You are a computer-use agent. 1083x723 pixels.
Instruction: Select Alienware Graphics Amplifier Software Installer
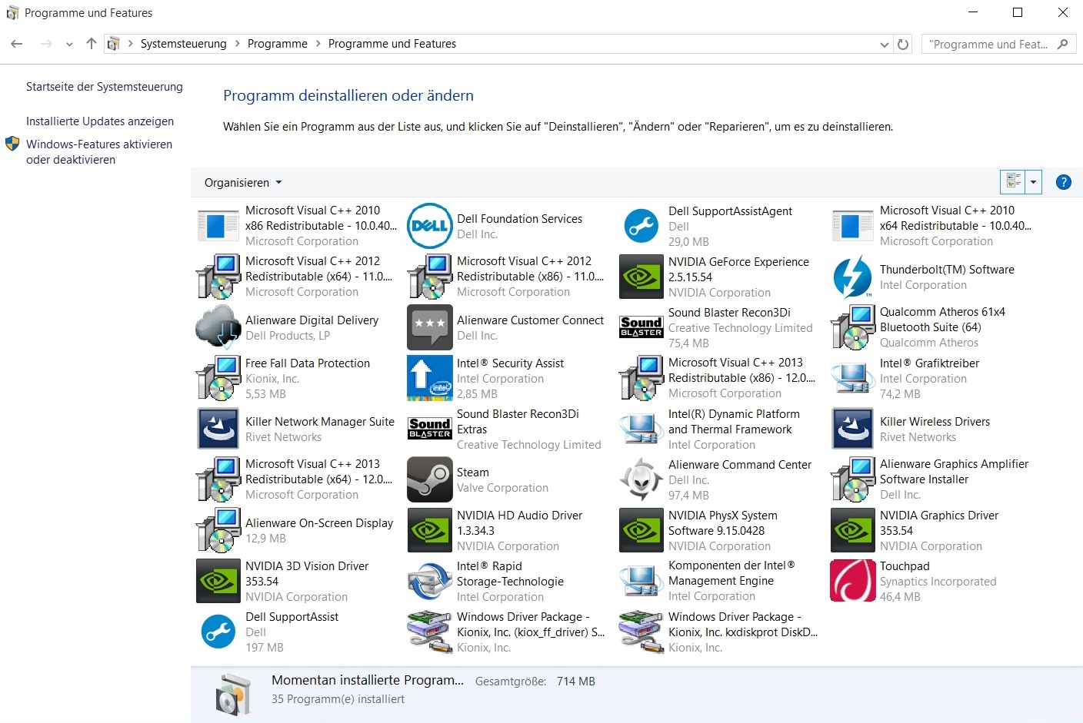tap(931, 479)
